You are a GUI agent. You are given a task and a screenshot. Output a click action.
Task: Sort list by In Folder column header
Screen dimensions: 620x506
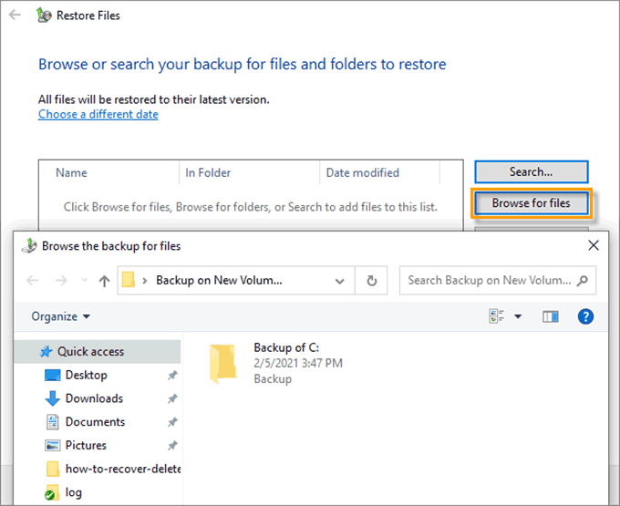pos(208,172)
